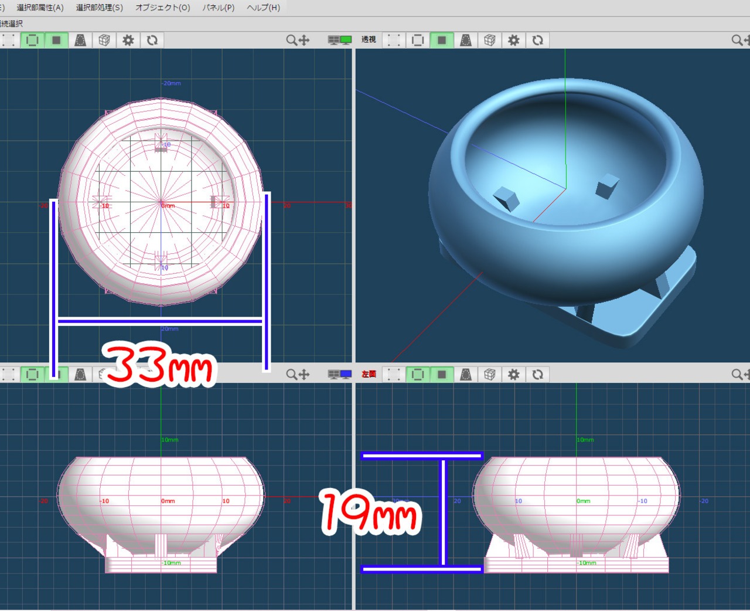Open the ヘルプ(H) menu
Screen dimensions: 750x611
tap(263, 8)
